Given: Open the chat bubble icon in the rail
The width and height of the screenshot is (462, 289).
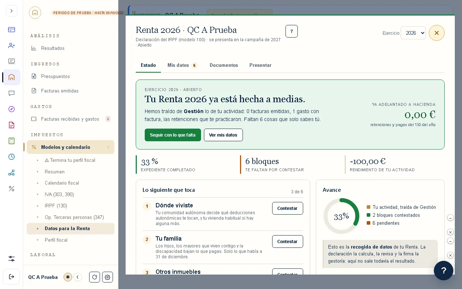Looking at the screenshot, I should (x=12, y=93).
